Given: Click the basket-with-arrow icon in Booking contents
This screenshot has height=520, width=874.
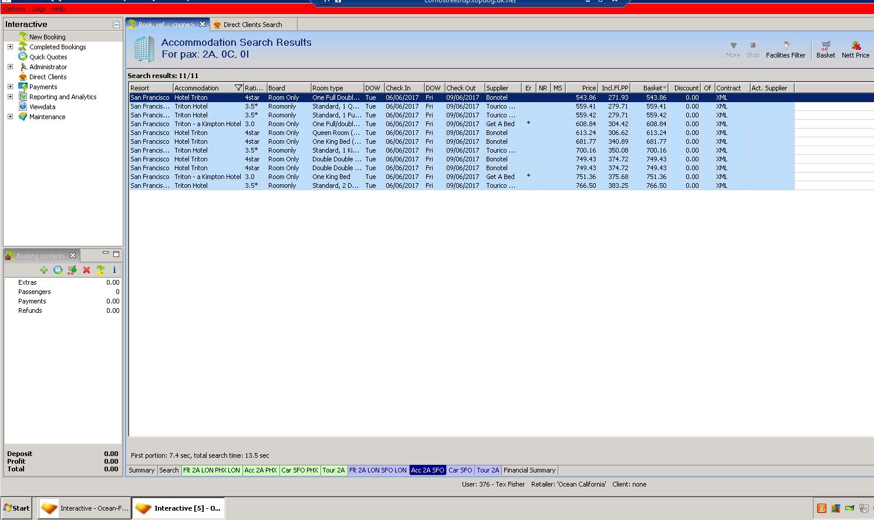Looking at the screenshot, I should coord(72,270).
